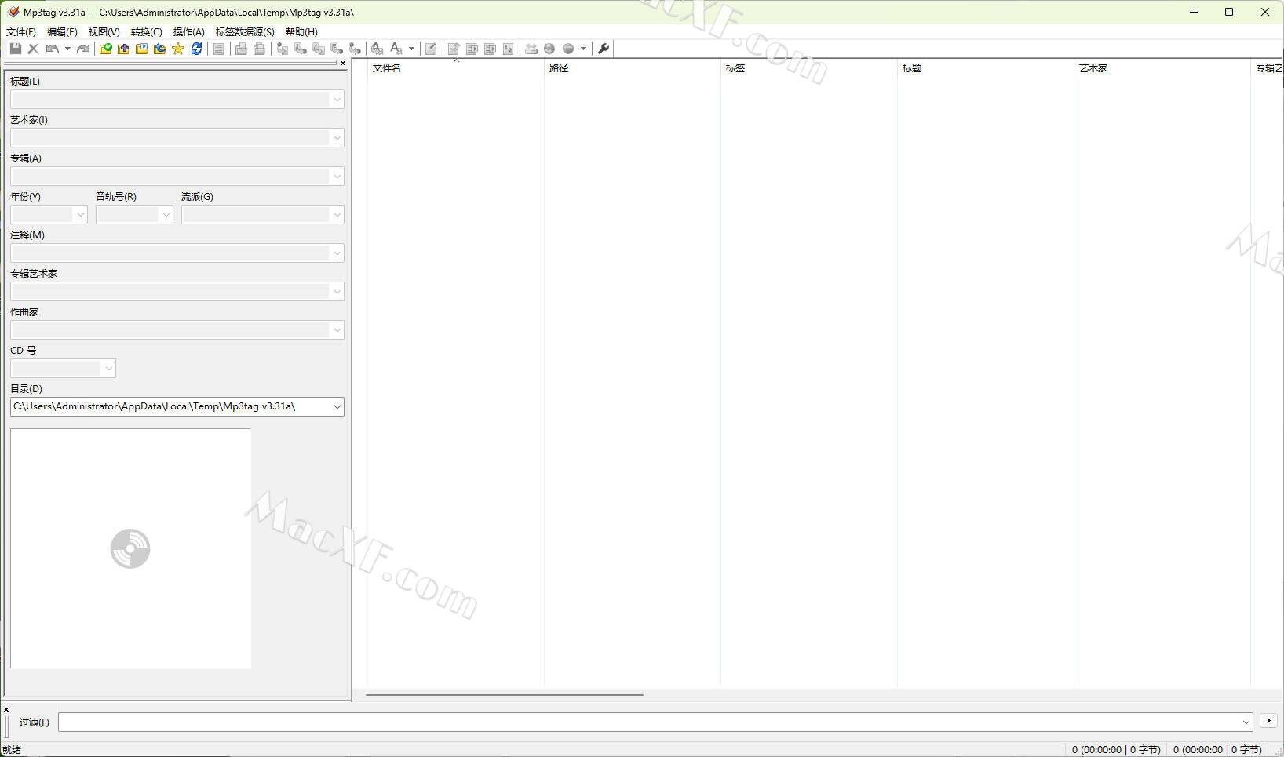Image resolution: width=1284 pixels, height=757 pixels.
Task: Click the blue Refresh arrows icon
Action: 197,49
